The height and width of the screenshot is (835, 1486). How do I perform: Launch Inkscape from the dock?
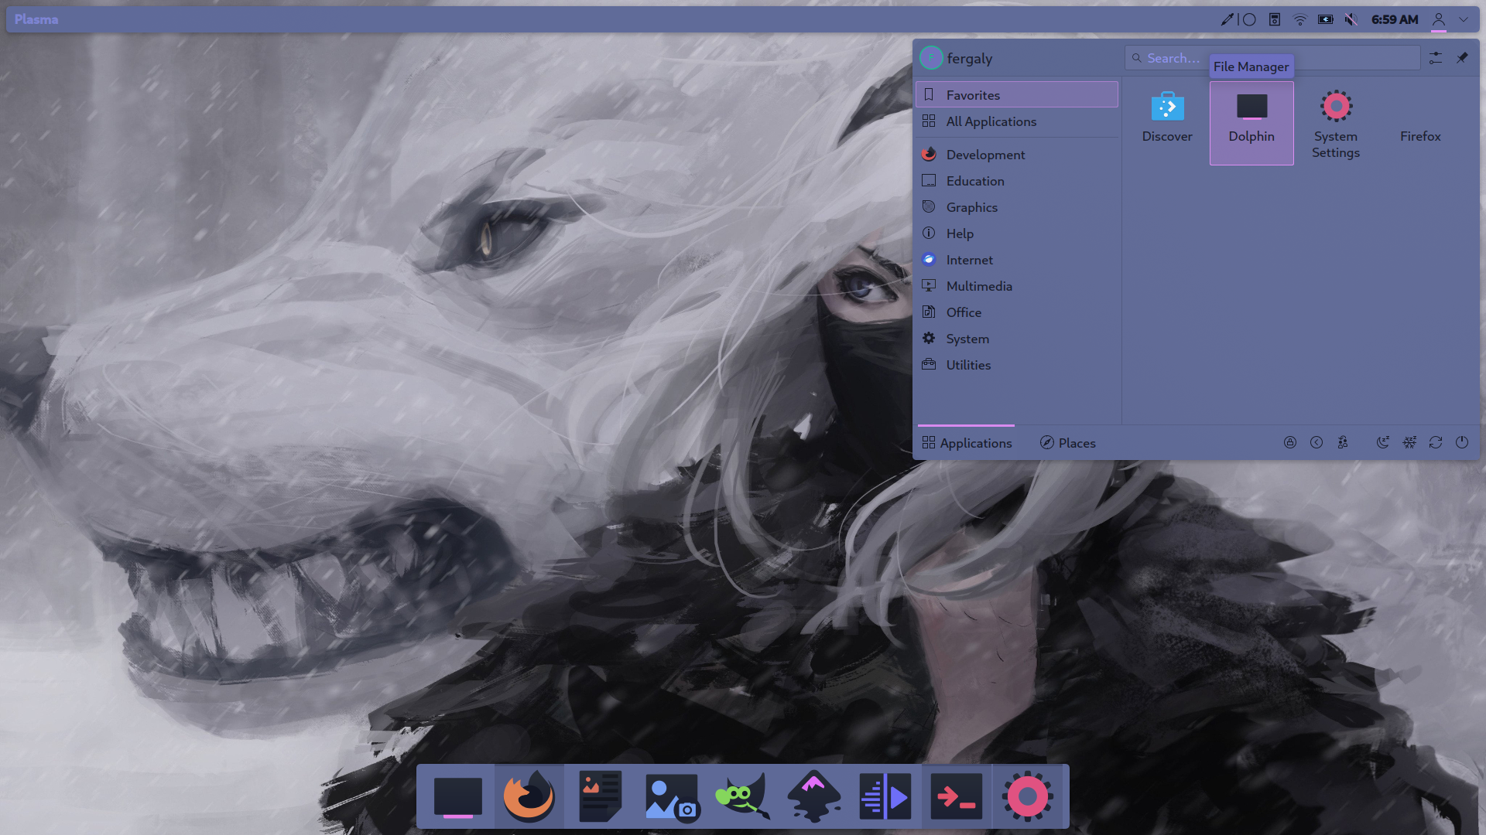click(814, 797)
